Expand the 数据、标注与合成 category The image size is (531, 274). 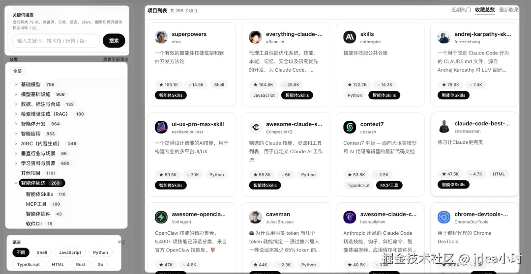click(x=16, y=104)
